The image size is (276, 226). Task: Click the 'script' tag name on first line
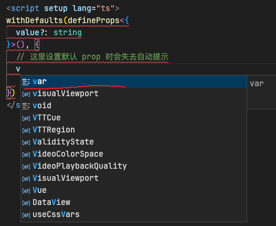coord(25,8)
